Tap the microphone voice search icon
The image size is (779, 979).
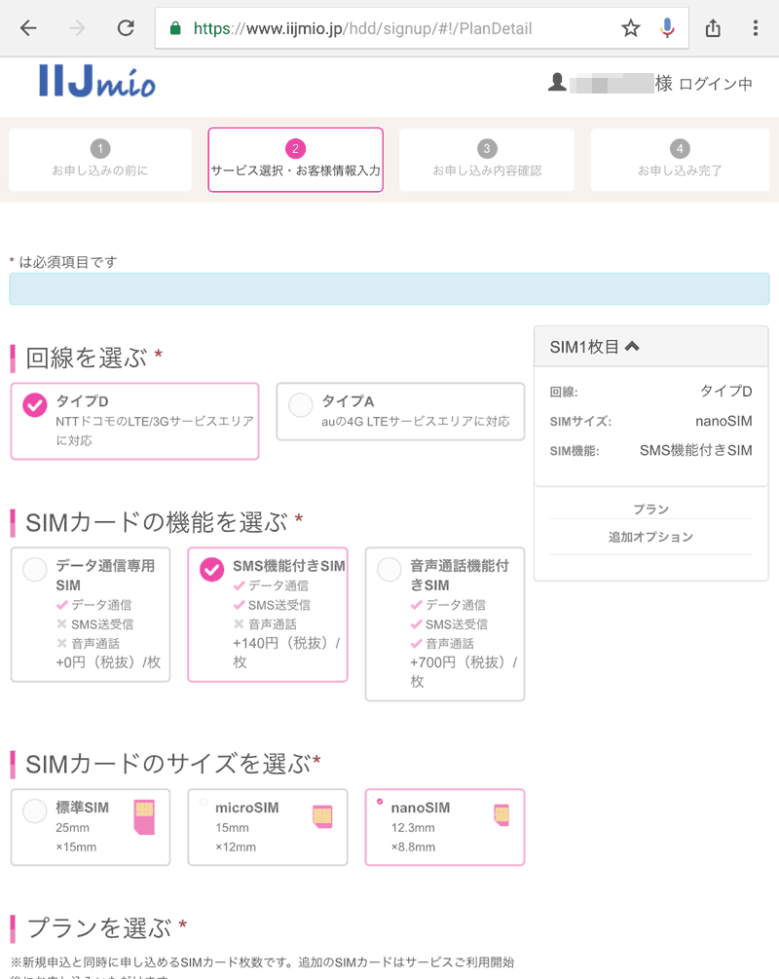667,28
